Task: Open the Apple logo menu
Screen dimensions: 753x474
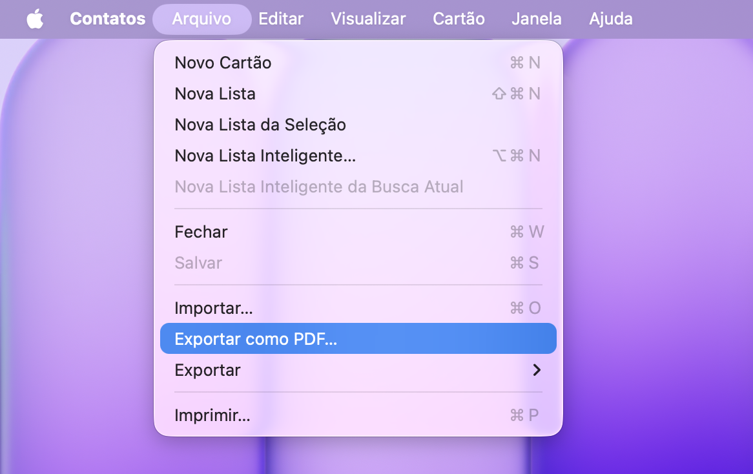Action: pyautogui.click(x=35, y=19)
